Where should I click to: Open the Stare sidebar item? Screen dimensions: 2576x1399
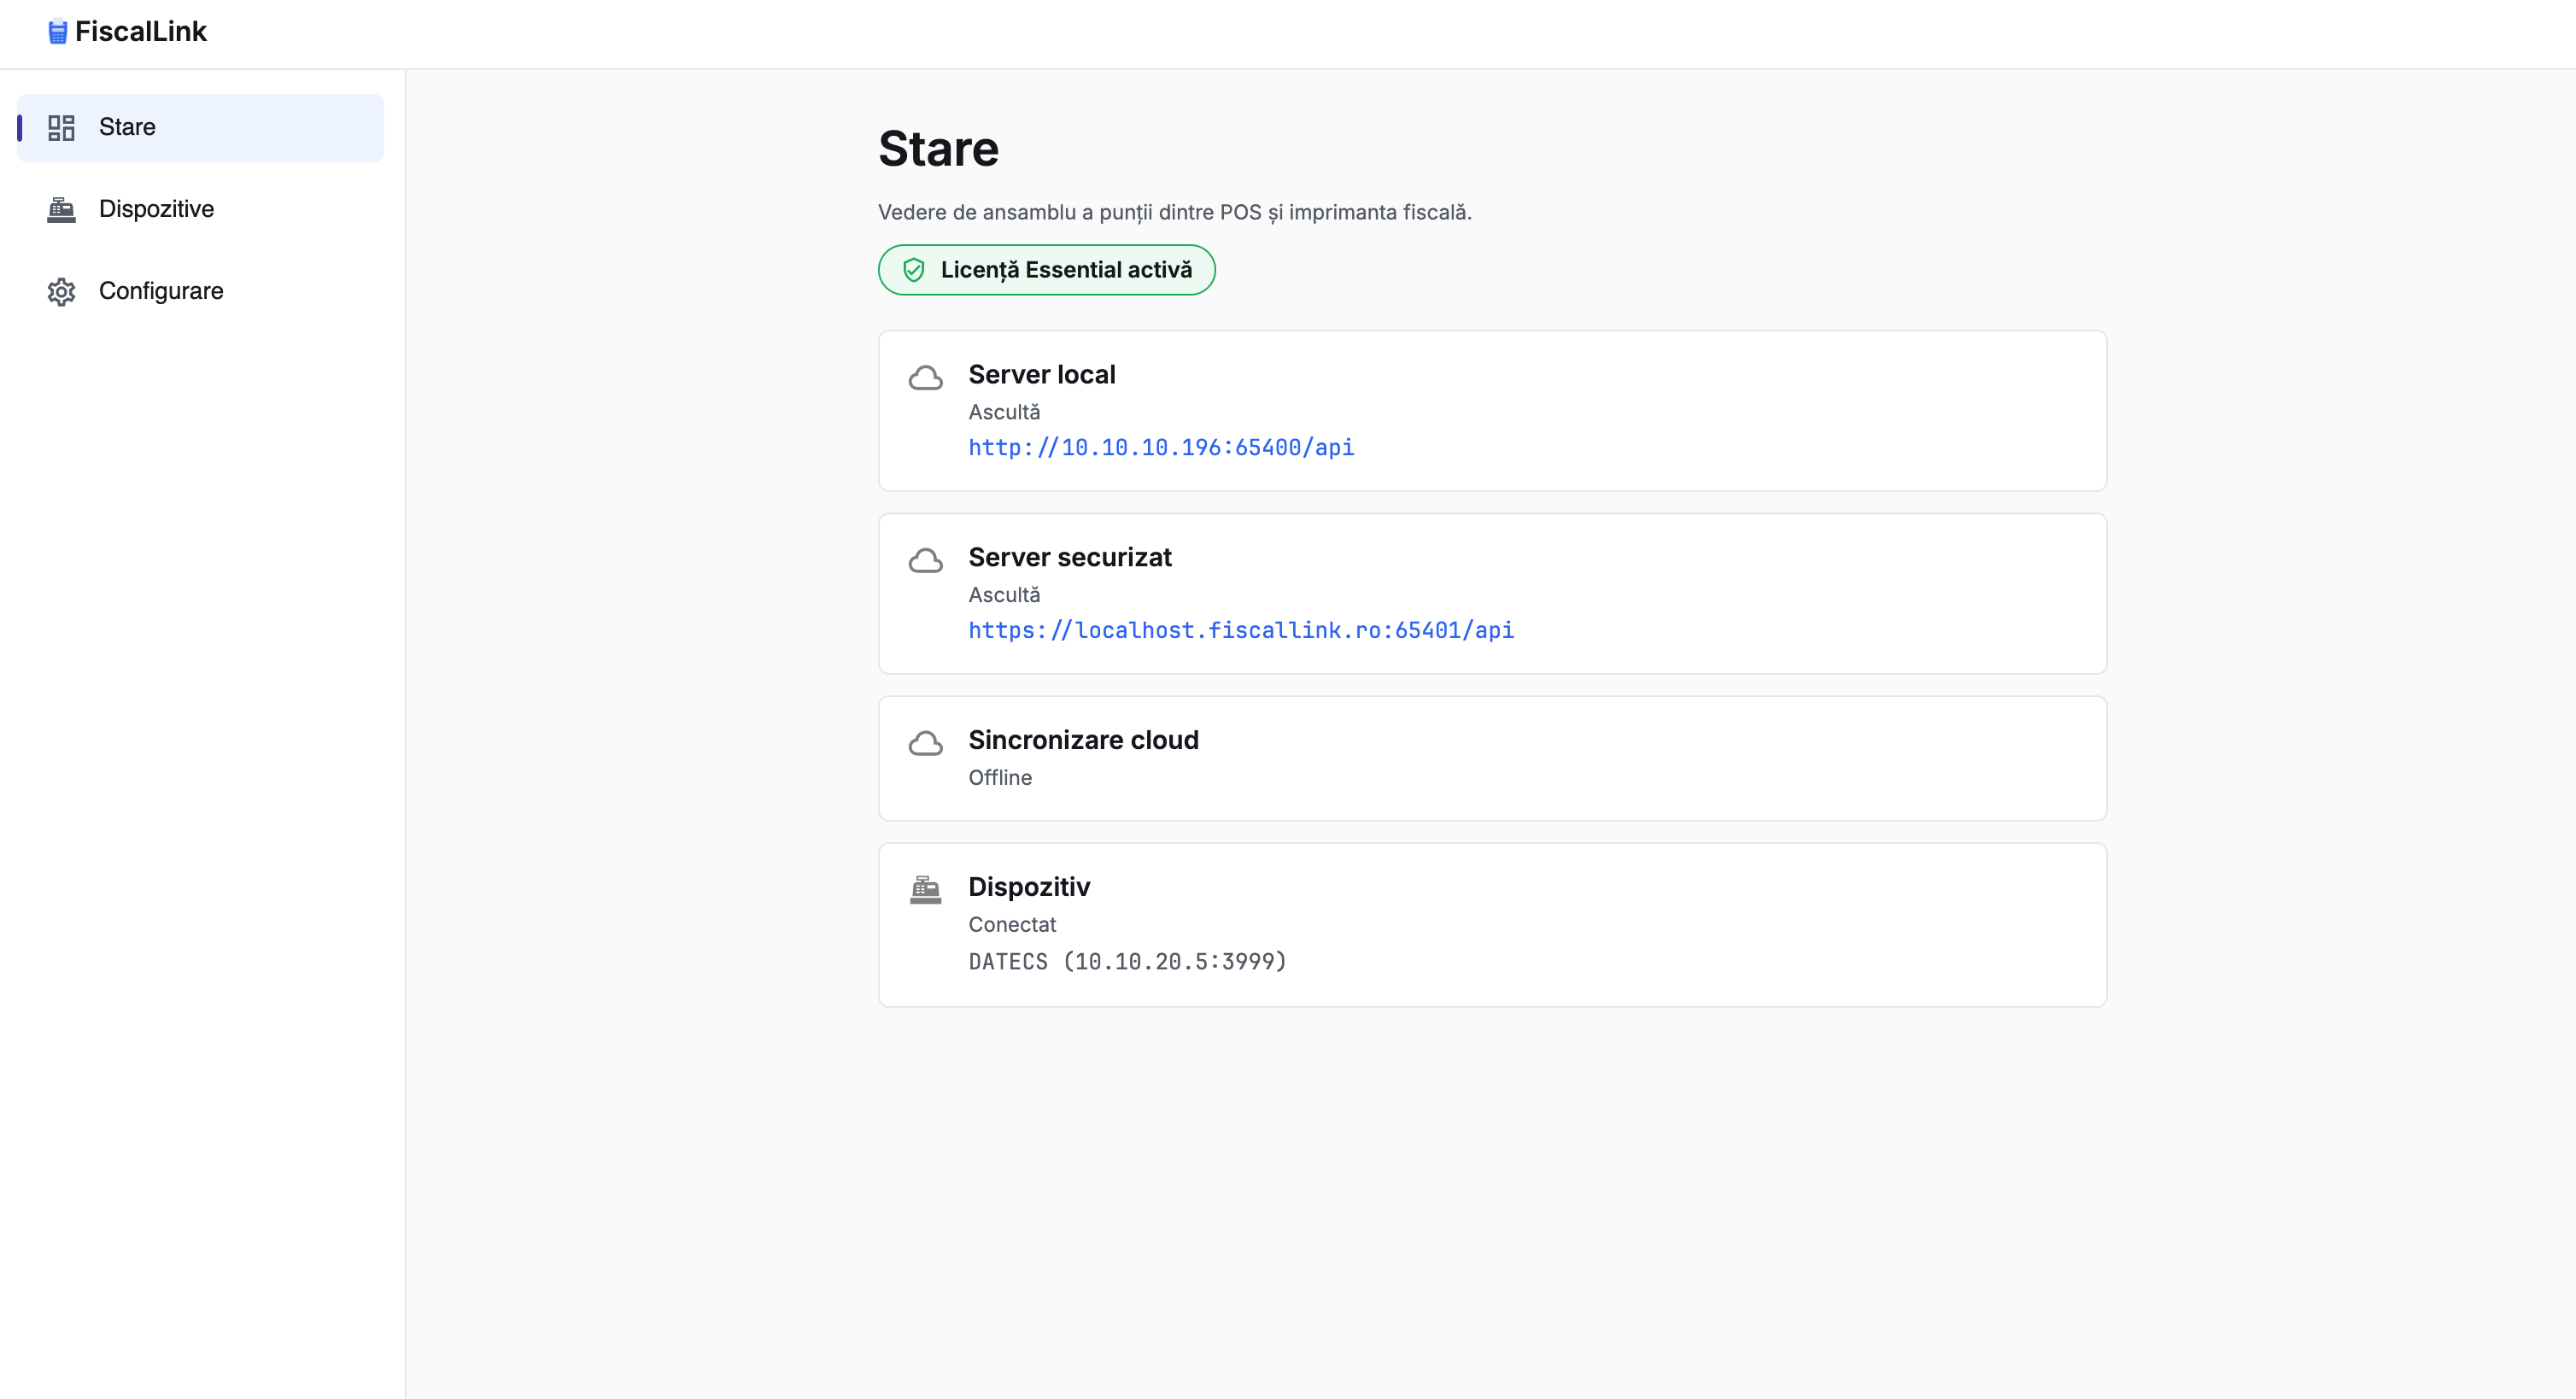pos(201,128)
